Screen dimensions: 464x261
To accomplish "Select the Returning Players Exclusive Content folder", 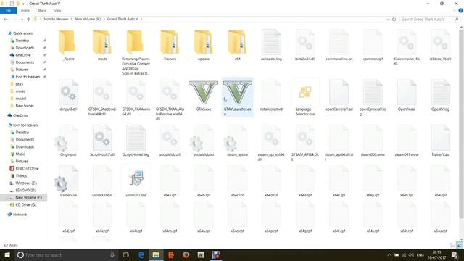I will coord(136,43).
